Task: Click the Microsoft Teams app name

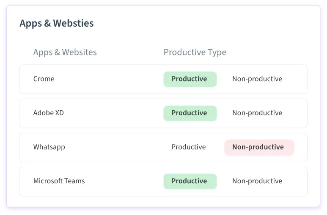Action: point(59,181)
